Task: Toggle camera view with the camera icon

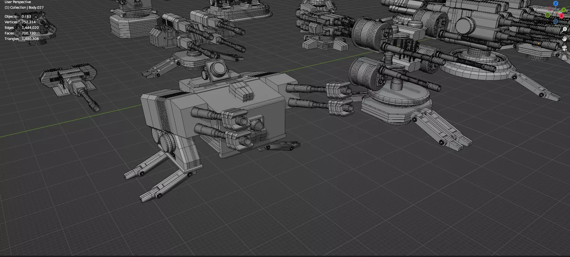Action: tap(565, 48)
